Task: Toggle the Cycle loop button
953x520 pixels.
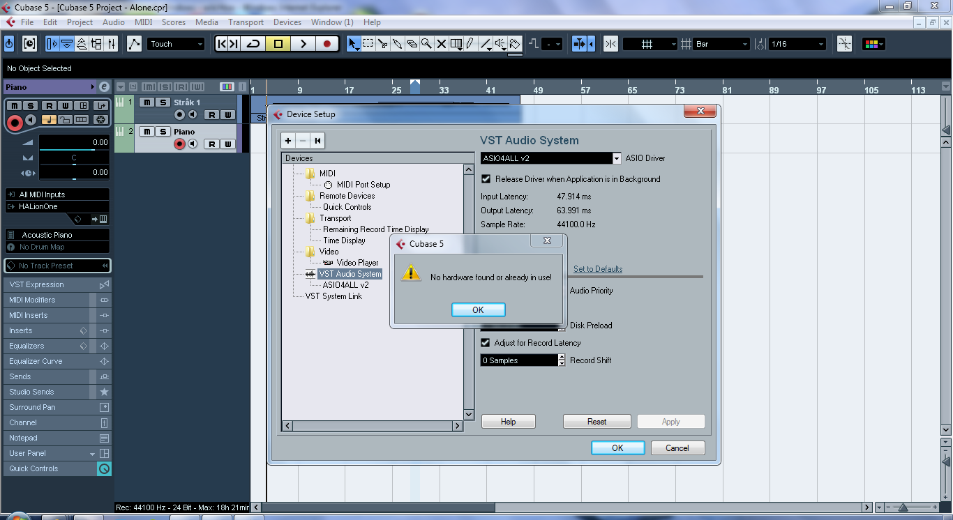Action: [x=253, y=44]
